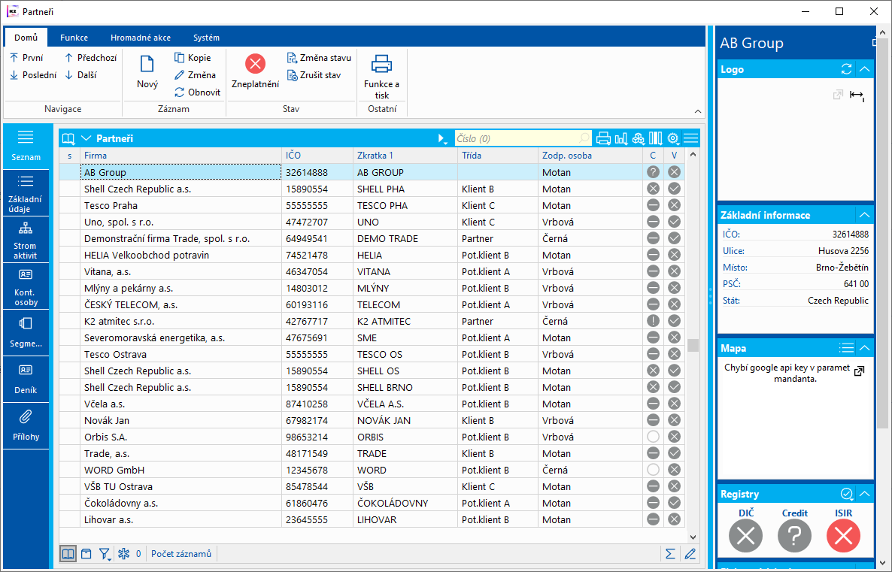Click the filter funnel icon in status bar

(x=105, y=554)
